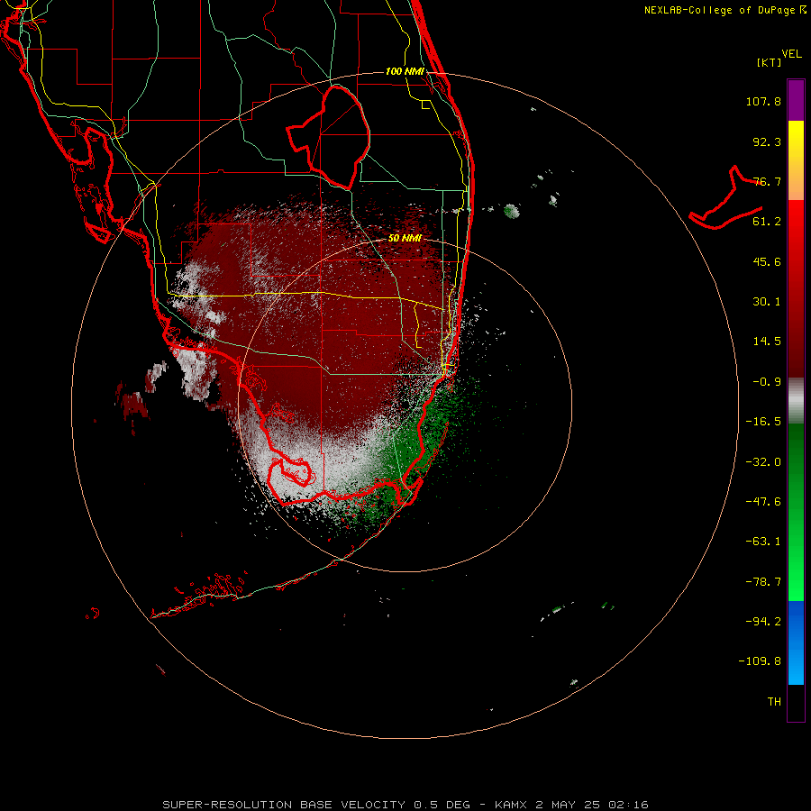Screen dimensions: 811x811
Task: Pick the black TH segment of the velocity scale
Action: click(x=796, y=703)
